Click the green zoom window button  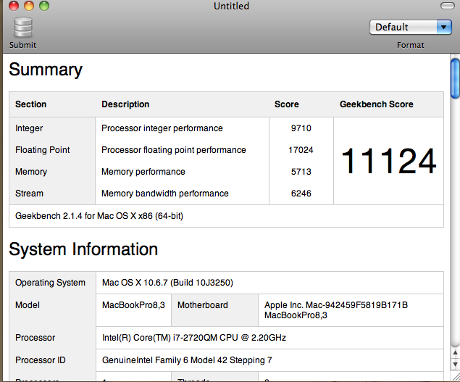click(x=44, y=6)
